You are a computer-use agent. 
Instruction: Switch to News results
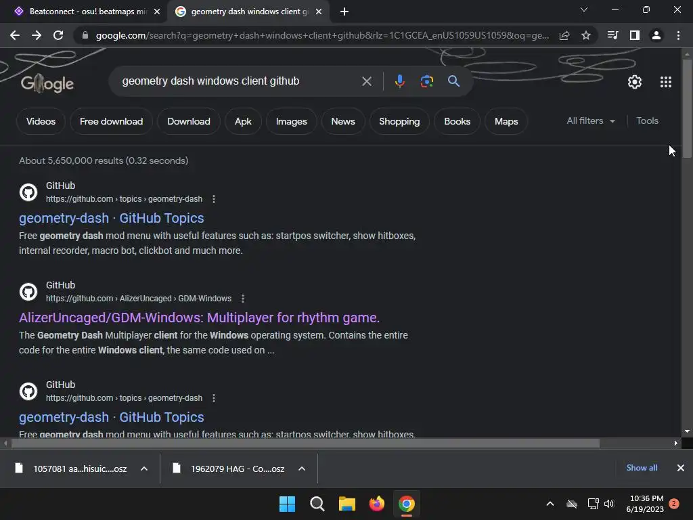pos(343,121)
